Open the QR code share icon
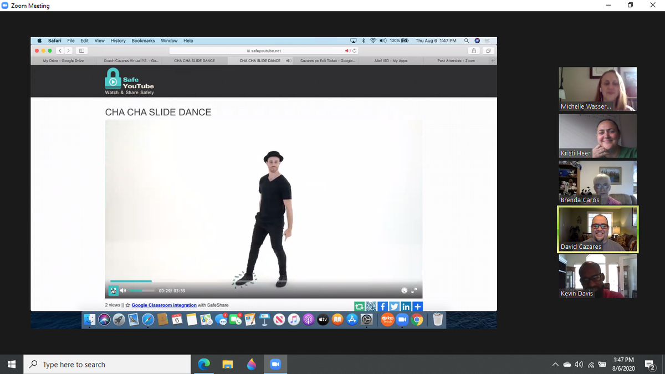 click(371, 306)
